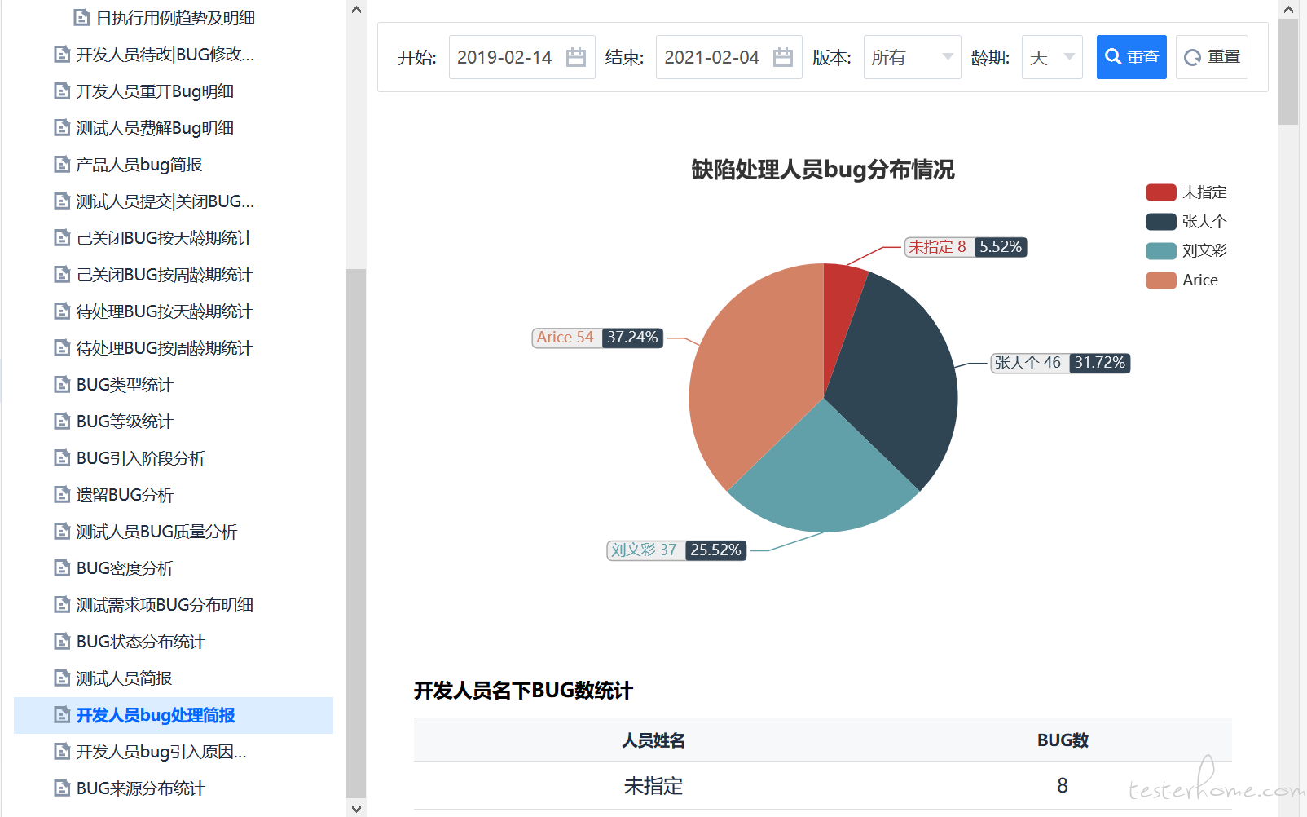Click the sidebar scrollbar down arrow
The height and width of the screenshot is (817, 1307).
click(x=356, y=808)
